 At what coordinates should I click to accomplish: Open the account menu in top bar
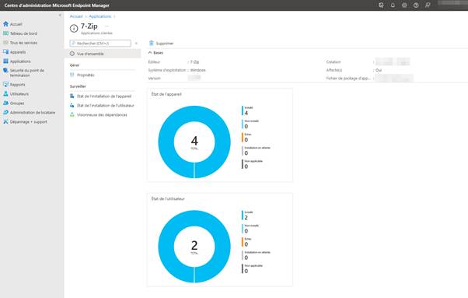point(452,3)
